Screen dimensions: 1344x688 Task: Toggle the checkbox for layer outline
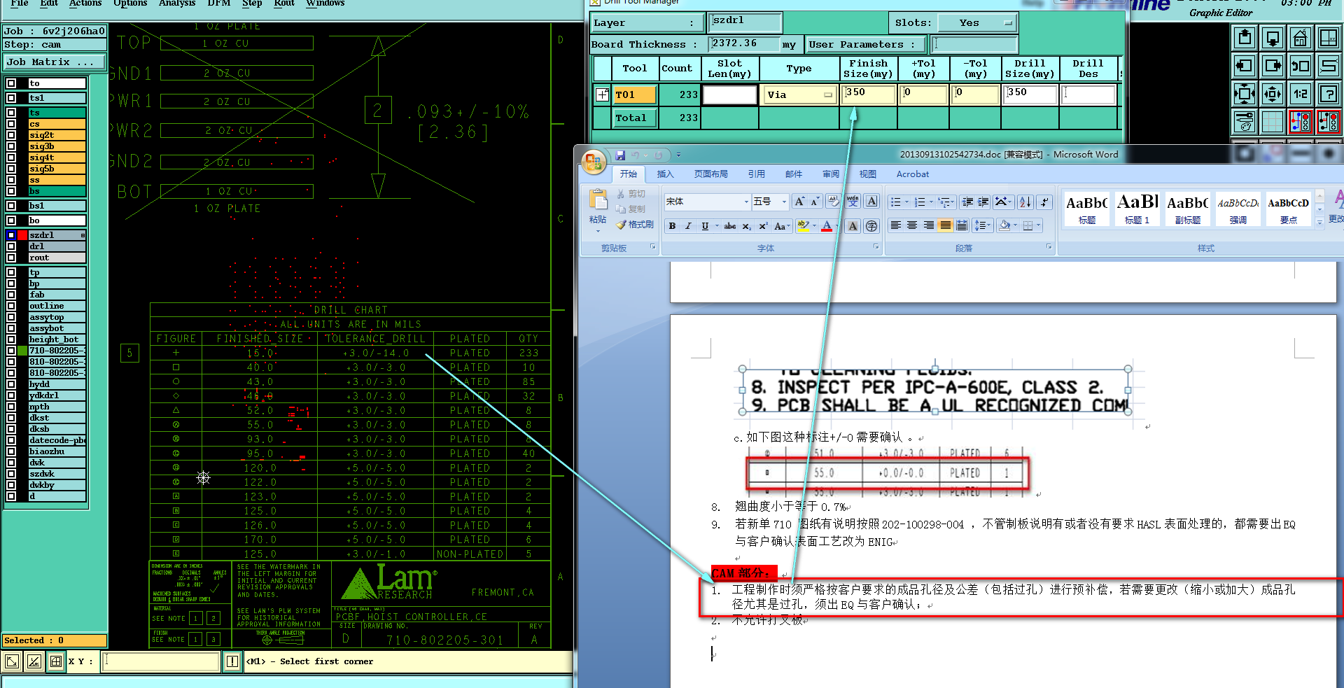click(11, 306)
